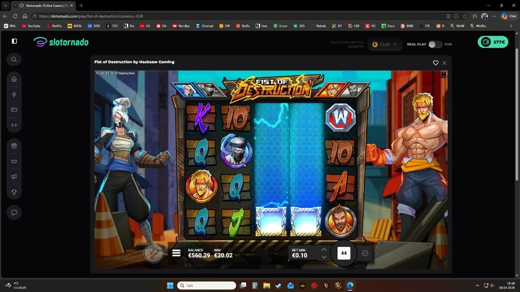Click the lightning bolt sidebar icon
Viewport: 520px width, 292px height.
pos(14,94)
